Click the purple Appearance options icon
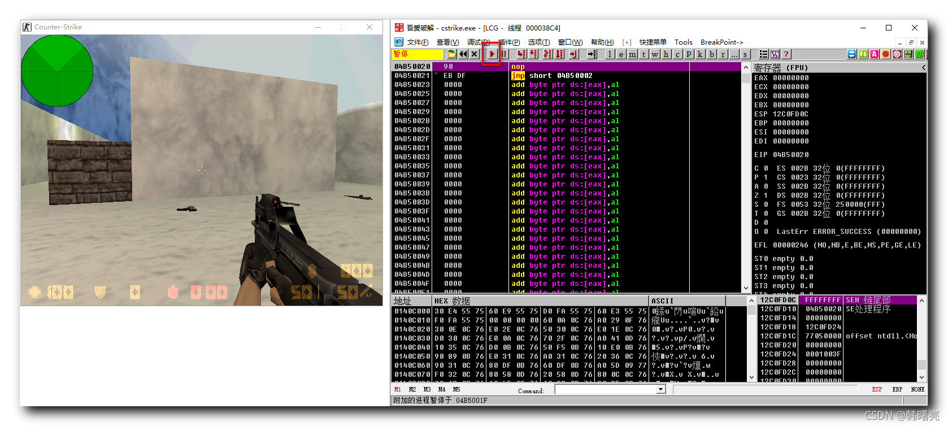The image size is (948, 426). click(775, 54)
